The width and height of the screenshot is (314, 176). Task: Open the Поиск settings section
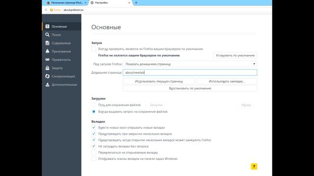(x=62, y=35)
